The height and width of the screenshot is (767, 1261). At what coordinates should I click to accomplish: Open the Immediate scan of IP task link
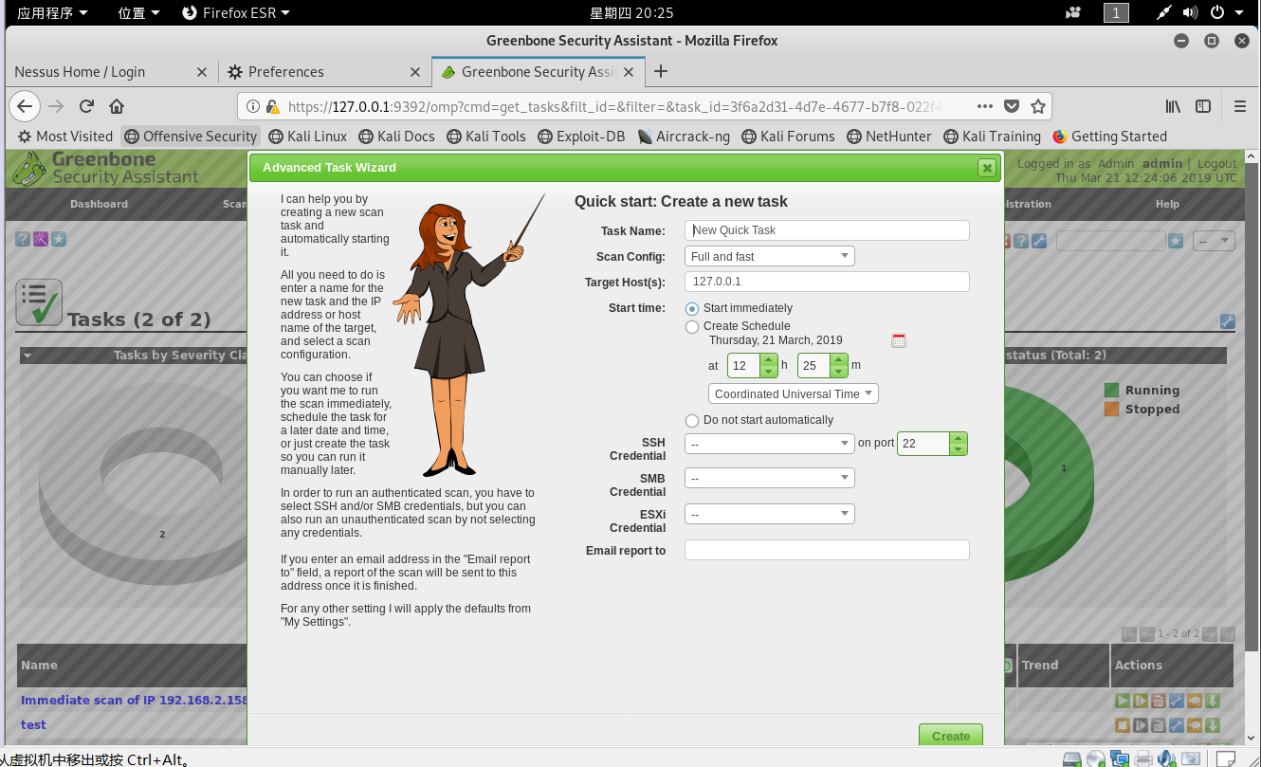(134, 701)
